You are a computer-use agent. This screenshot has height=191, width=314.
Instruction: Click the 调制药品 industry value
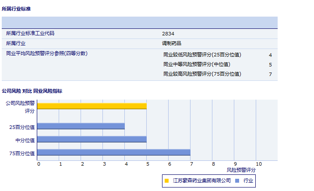[x=172, y=43]
